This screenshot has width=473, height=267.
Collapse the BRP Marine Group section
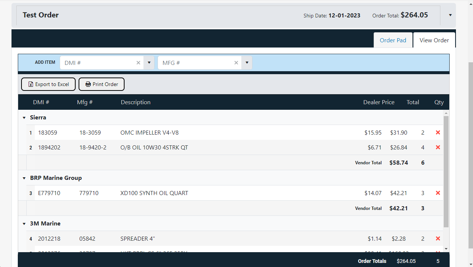click(24, 178)
